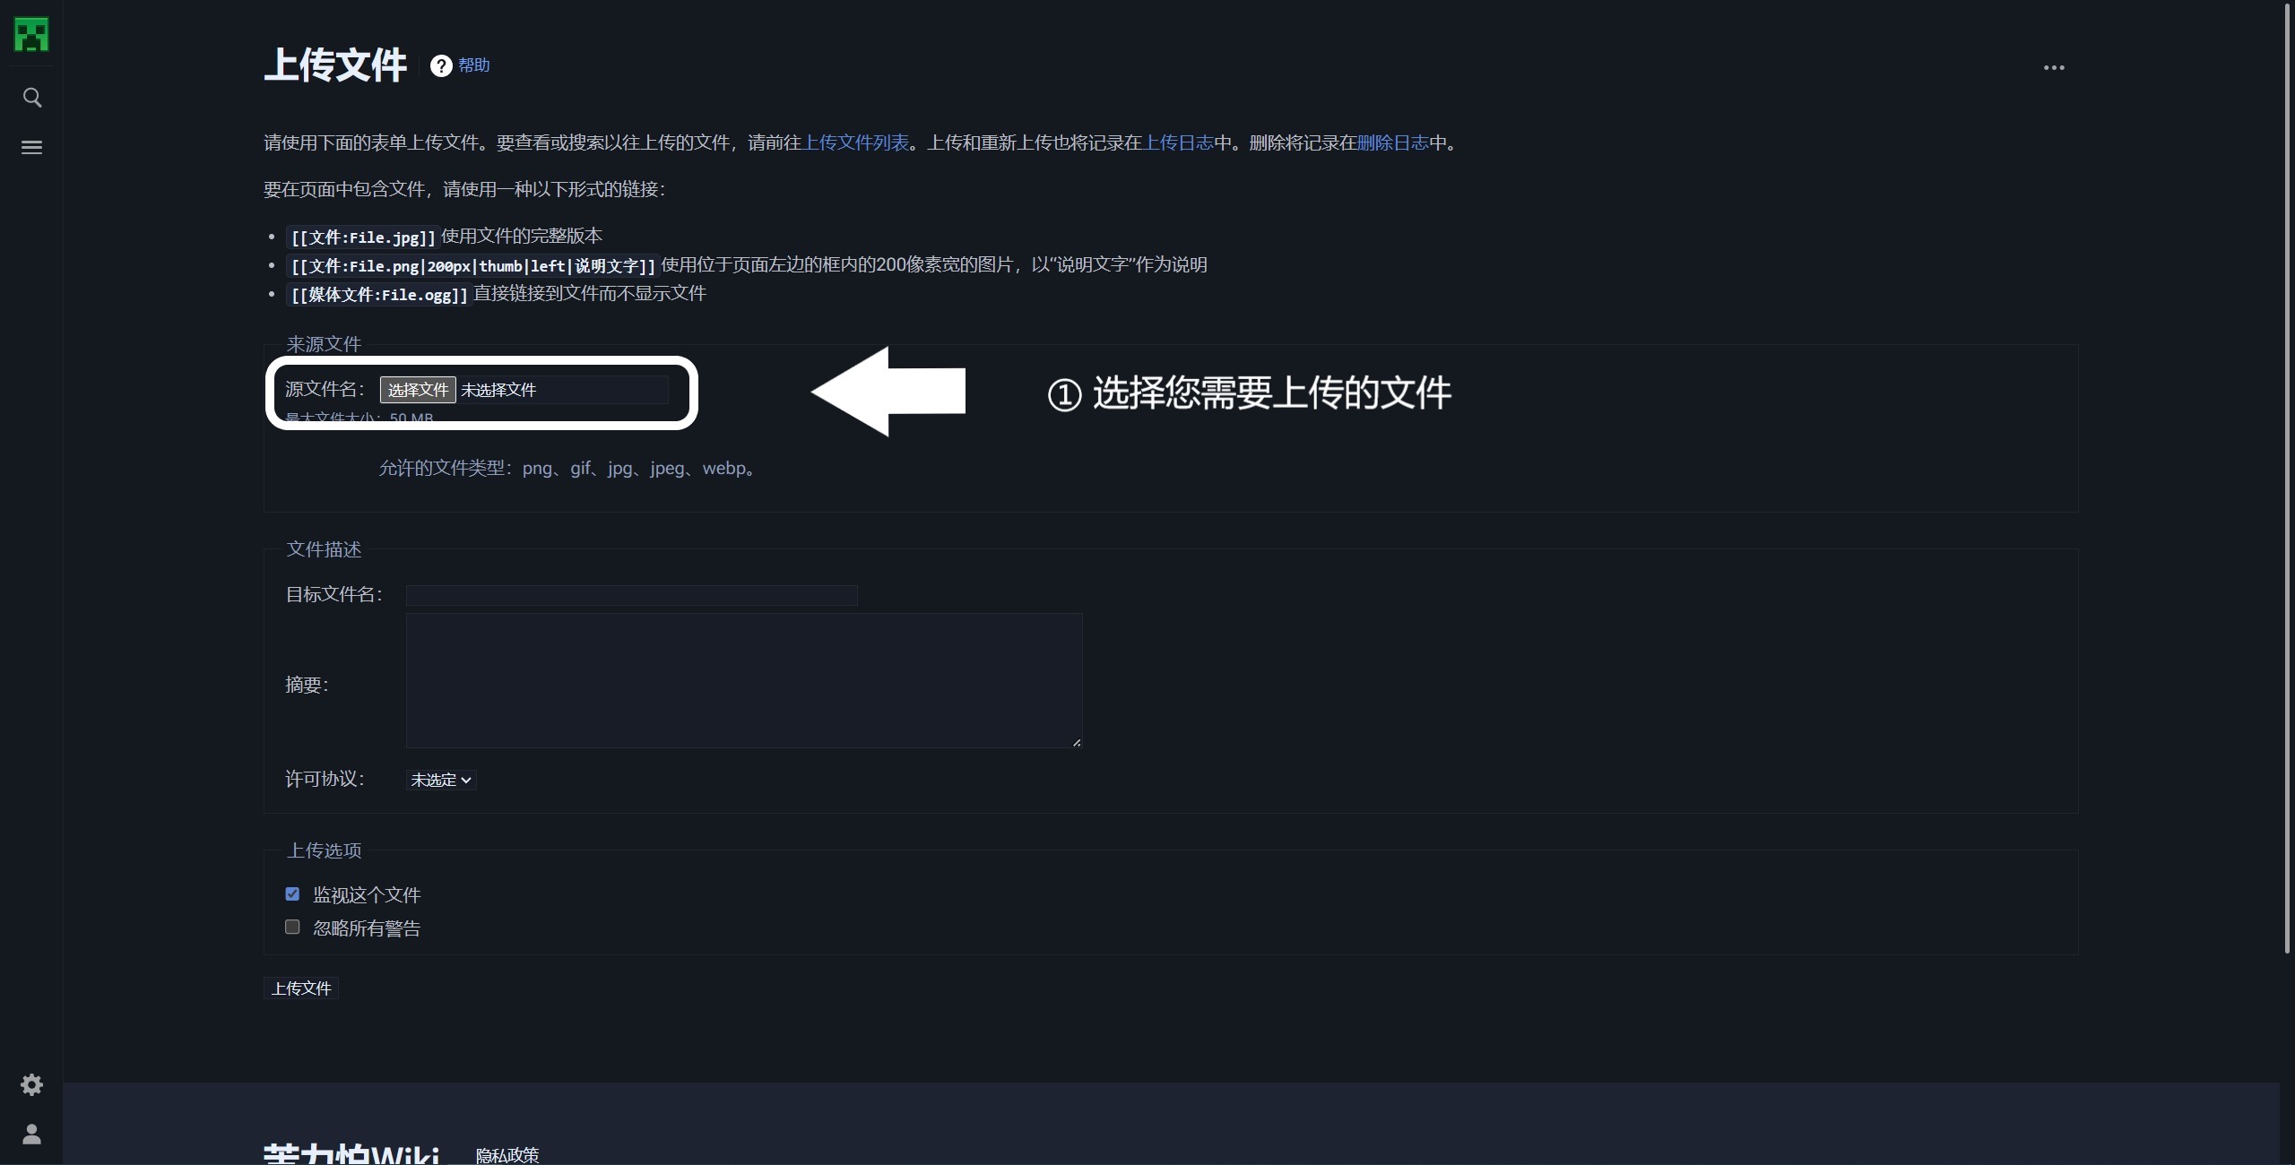Open the 隐私政策 footer link

[507, 1155]
